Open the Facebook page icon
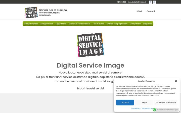Image resolution: width=181 pixels, height=113 pixels. pyautogui.click(x=150, y=2)
